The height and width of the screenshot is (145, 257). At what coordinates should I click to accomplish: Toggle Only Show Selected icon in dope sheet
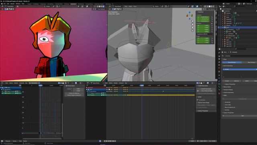coord(197,83)
